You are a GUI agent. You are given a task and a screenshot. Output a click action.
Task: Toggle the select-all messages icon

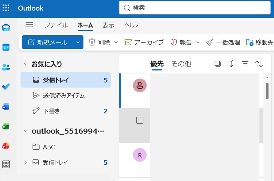(x=218, y=64)
